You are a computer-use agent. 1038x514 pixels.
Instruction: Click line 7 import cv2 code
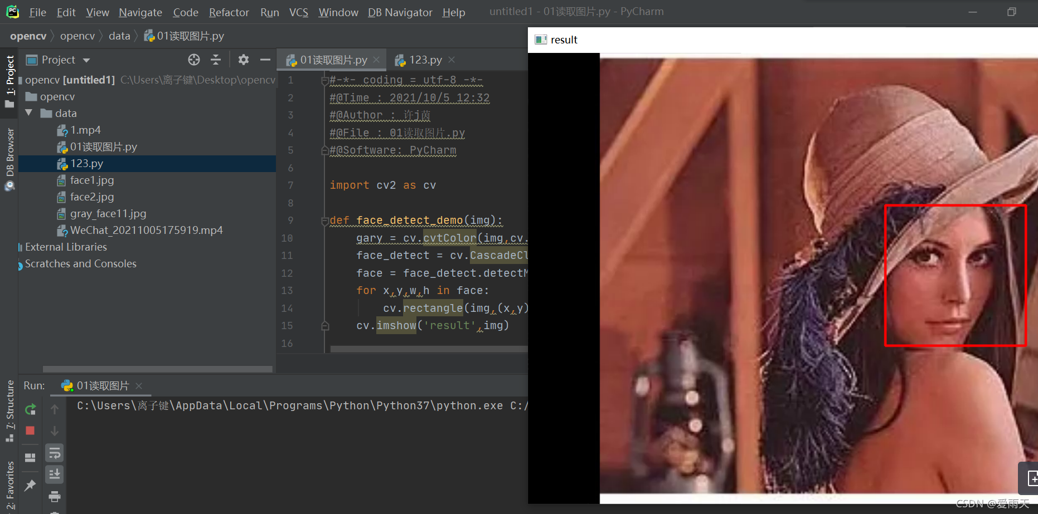(x=382, y=185)
